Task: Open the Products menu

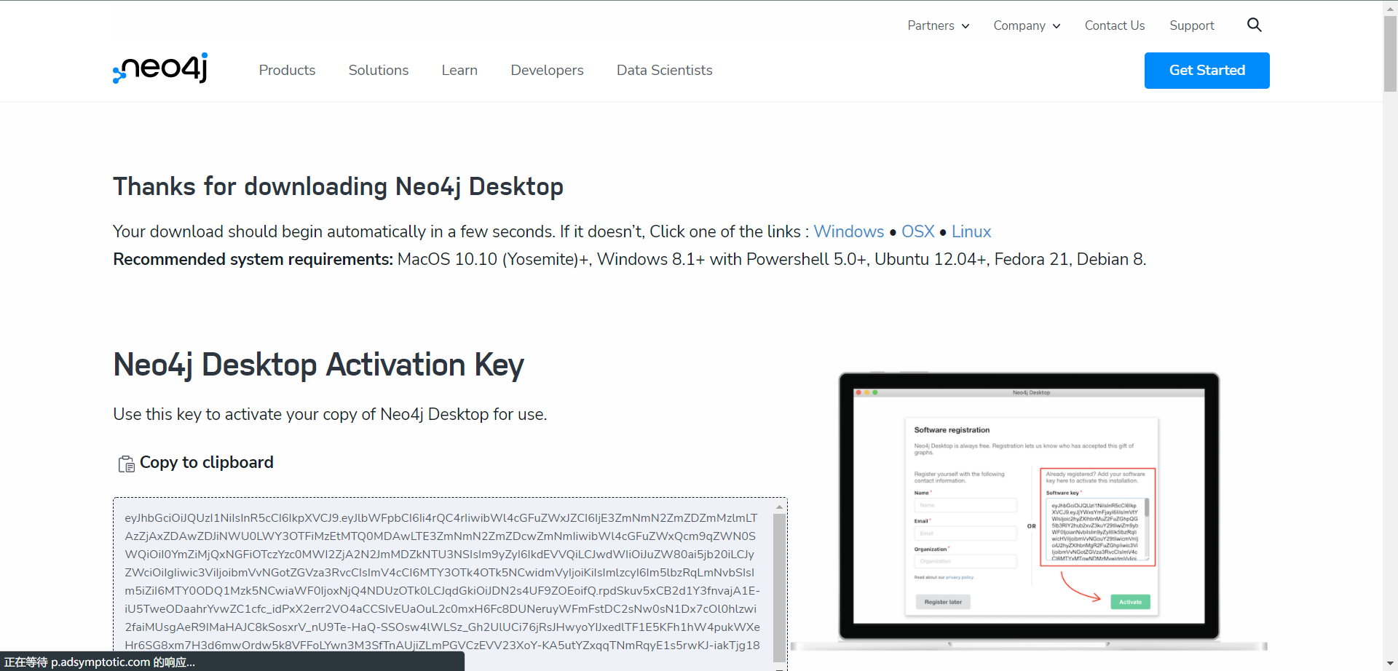Action: click(x=287, y=70)
